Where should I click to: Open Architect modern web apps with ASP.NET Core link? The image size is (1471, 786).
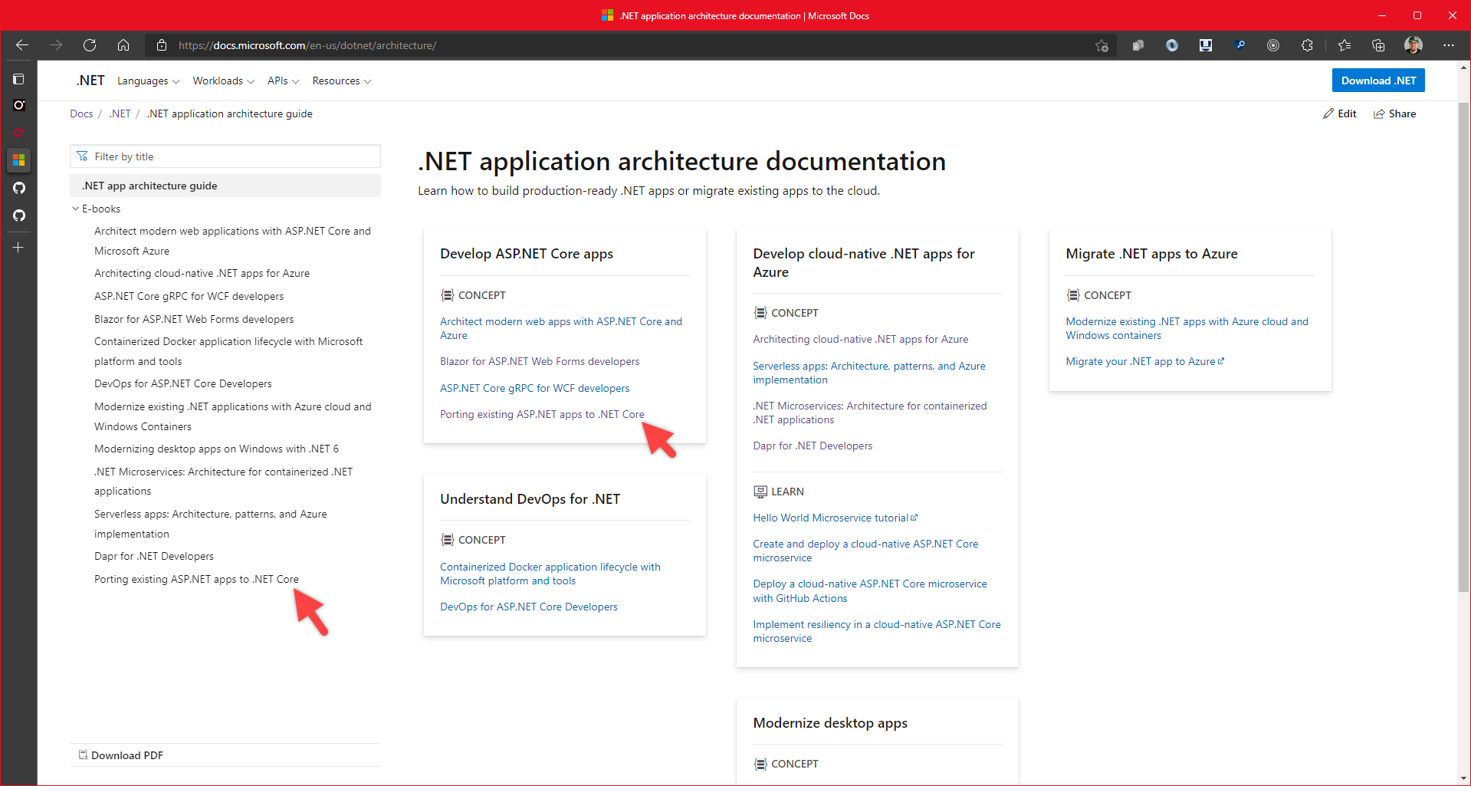coord(560,328)
